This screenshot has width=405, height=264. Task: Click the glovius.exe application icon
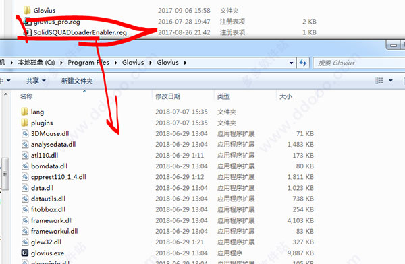25,253
